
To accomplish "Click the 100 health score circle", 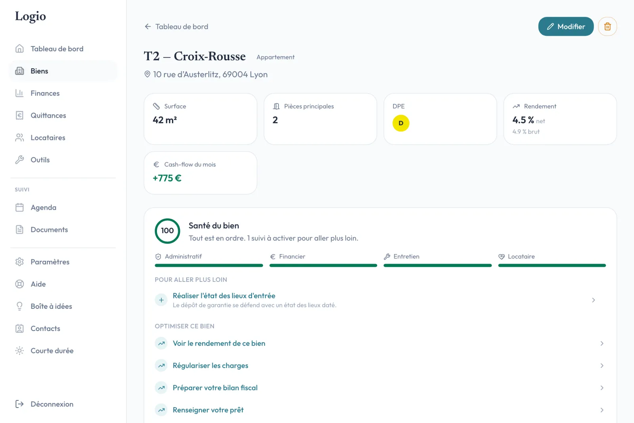I will [x=167, y=231].
